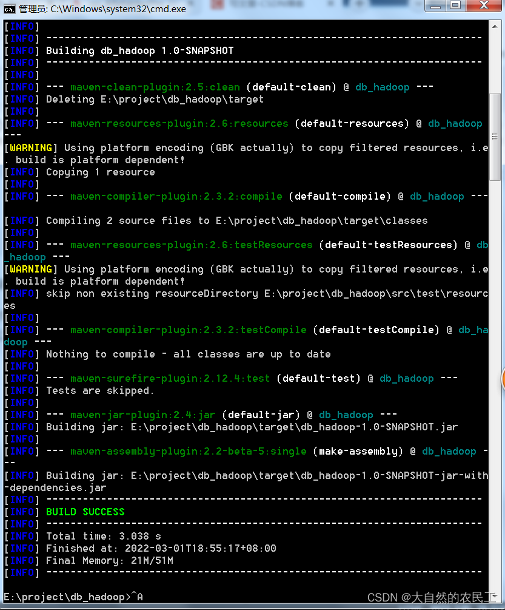Click 'Final Memory: 21M/51M' line

110,561
